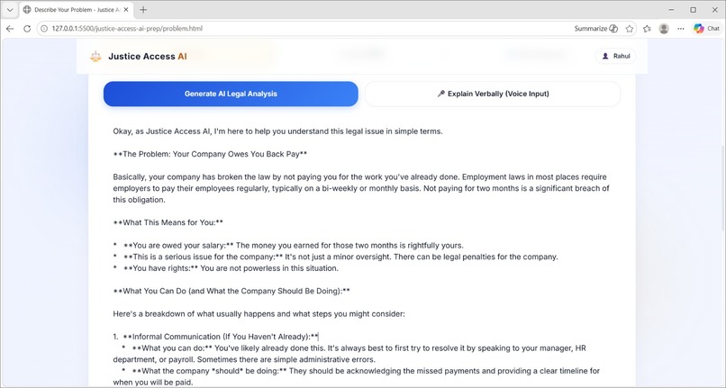This screenshot has height=388, width=726.
Task: Click the 'What This Means for You:' heading
Action: pyautogui.click(x=168, y=222)
